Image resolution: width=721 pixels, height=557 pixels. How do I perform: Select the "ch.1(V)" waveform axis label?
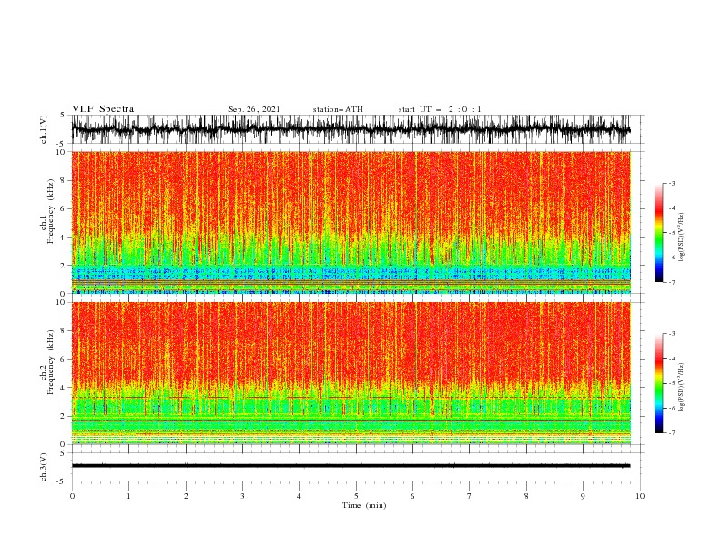(44, 129)
